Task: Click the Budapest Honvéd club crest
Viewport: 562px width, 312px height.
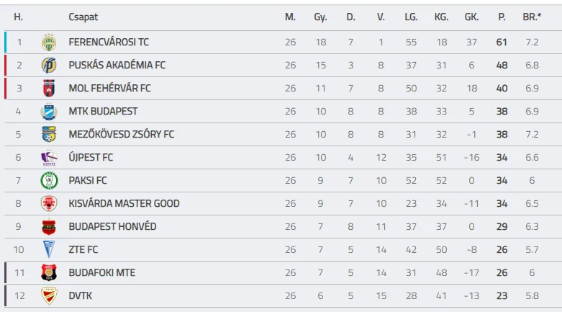Action: (x=49, y=227)
